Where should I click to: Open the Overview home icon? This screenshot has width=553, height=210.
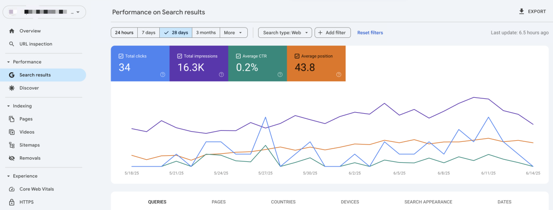(12, 31)
